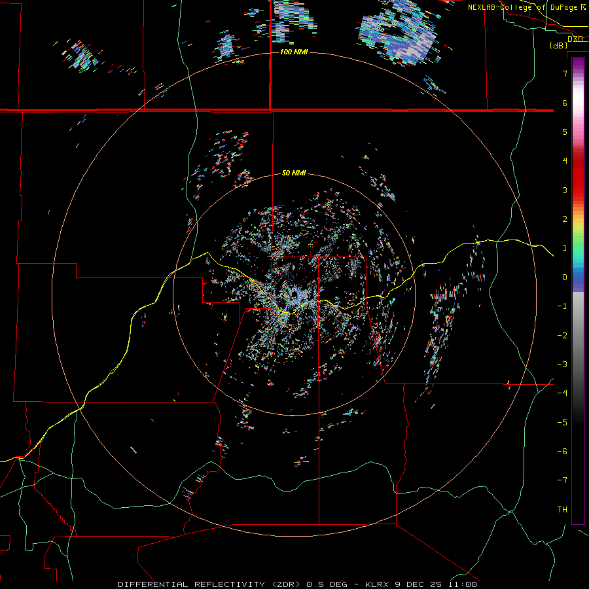
Task: Click the color scale value 1
Action: coord(565,248)
